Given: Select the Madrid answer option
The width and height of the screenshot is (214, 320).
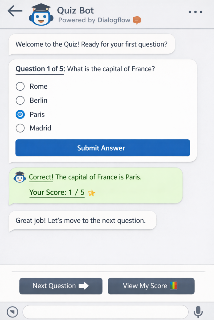Looking at the screenshot, I should point(20,128).
